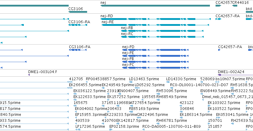
Task: Click the LD14330.5prime label
Action: (x=181, y=79)
